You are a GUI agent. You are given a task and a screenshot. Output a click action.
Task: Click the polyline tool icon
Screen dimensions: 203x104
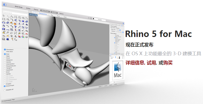tap(12, 16)
